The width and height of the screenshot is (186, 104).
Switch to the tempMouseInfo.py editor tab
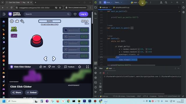[121, 8]
